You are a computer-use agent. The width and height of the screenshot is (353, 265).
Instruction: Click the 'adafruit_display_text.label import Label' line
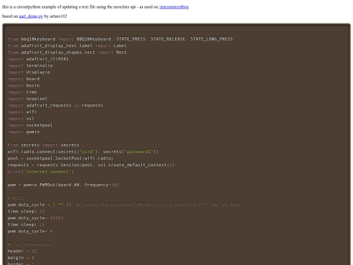[x=67, y=46]
